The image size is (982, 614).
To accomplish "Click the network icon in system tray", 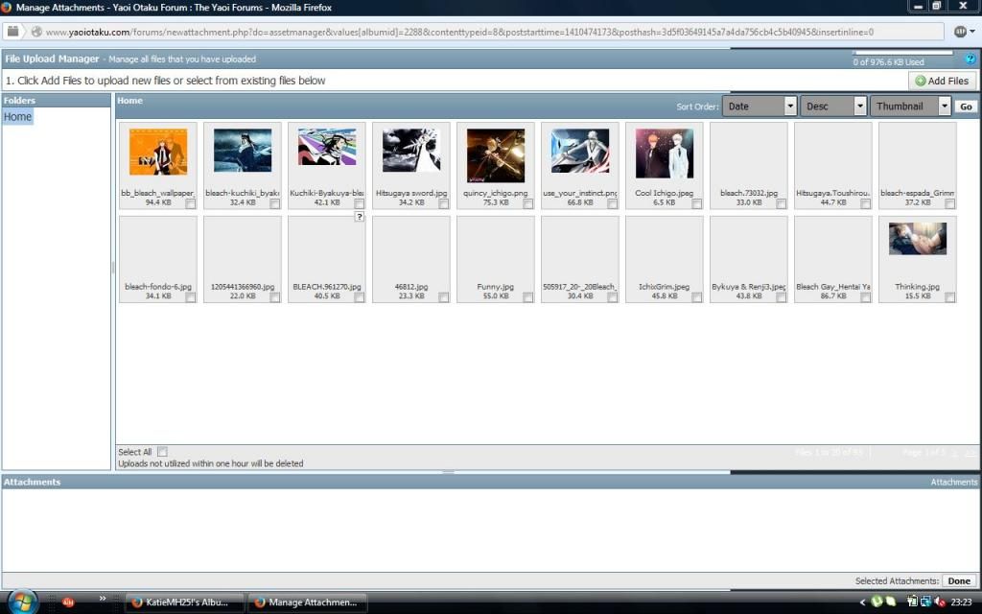I will (x=925, y=602).
